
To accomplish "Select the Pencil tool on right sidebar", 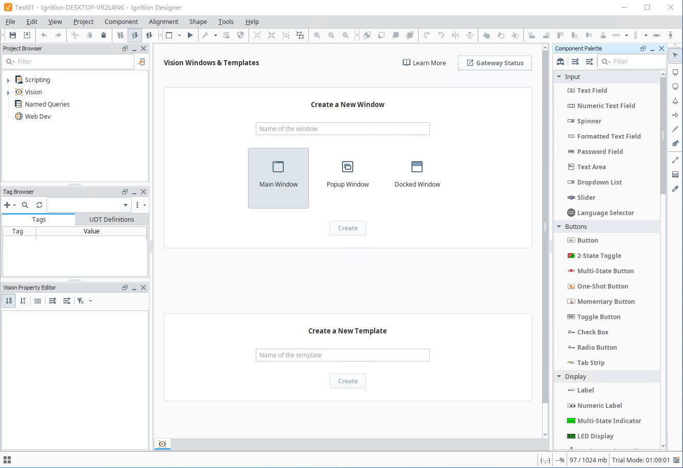I will coord(675,129).
